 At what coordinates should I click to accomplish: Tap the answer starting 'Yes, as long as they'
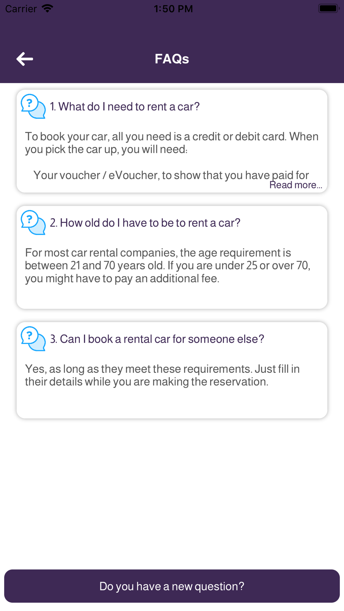(162, 375)
